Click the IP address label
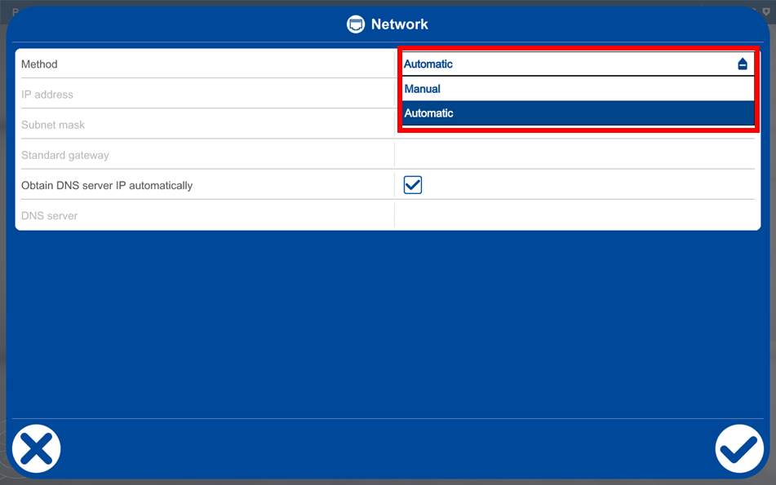 [47, 95]
